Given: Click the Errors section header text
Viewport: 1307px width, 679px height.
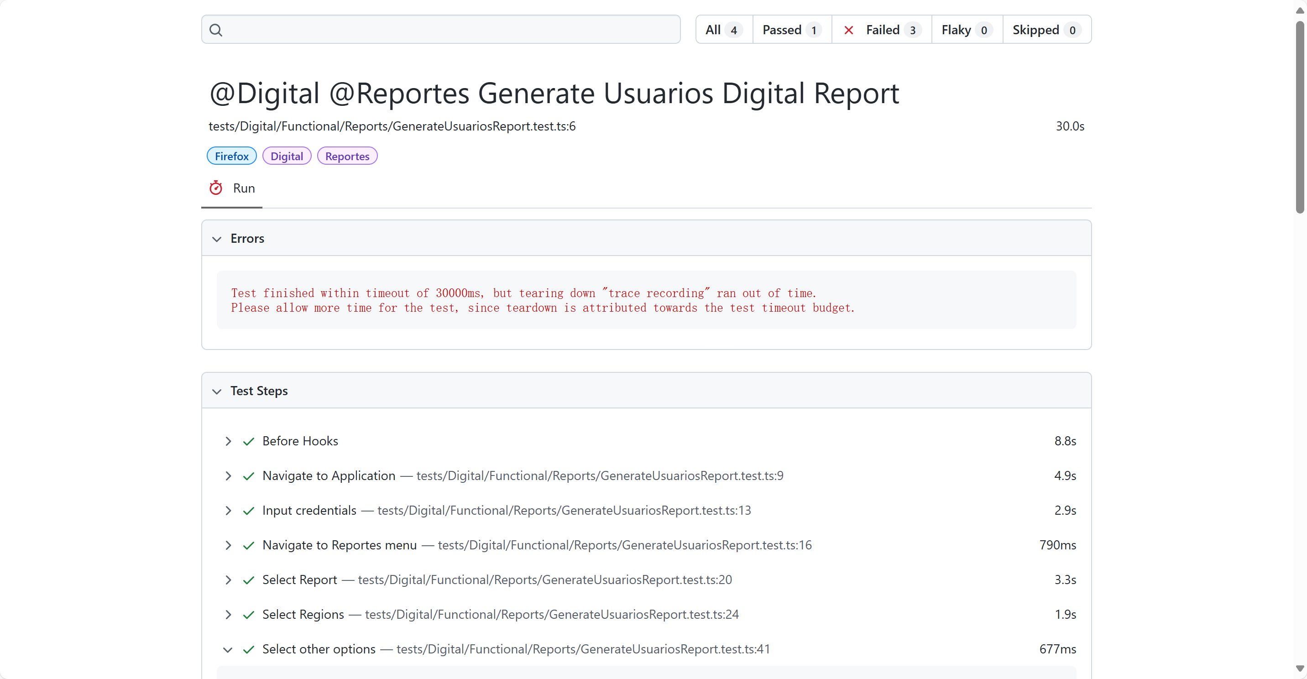Looking at the screenshot, I should coord(247,239).
